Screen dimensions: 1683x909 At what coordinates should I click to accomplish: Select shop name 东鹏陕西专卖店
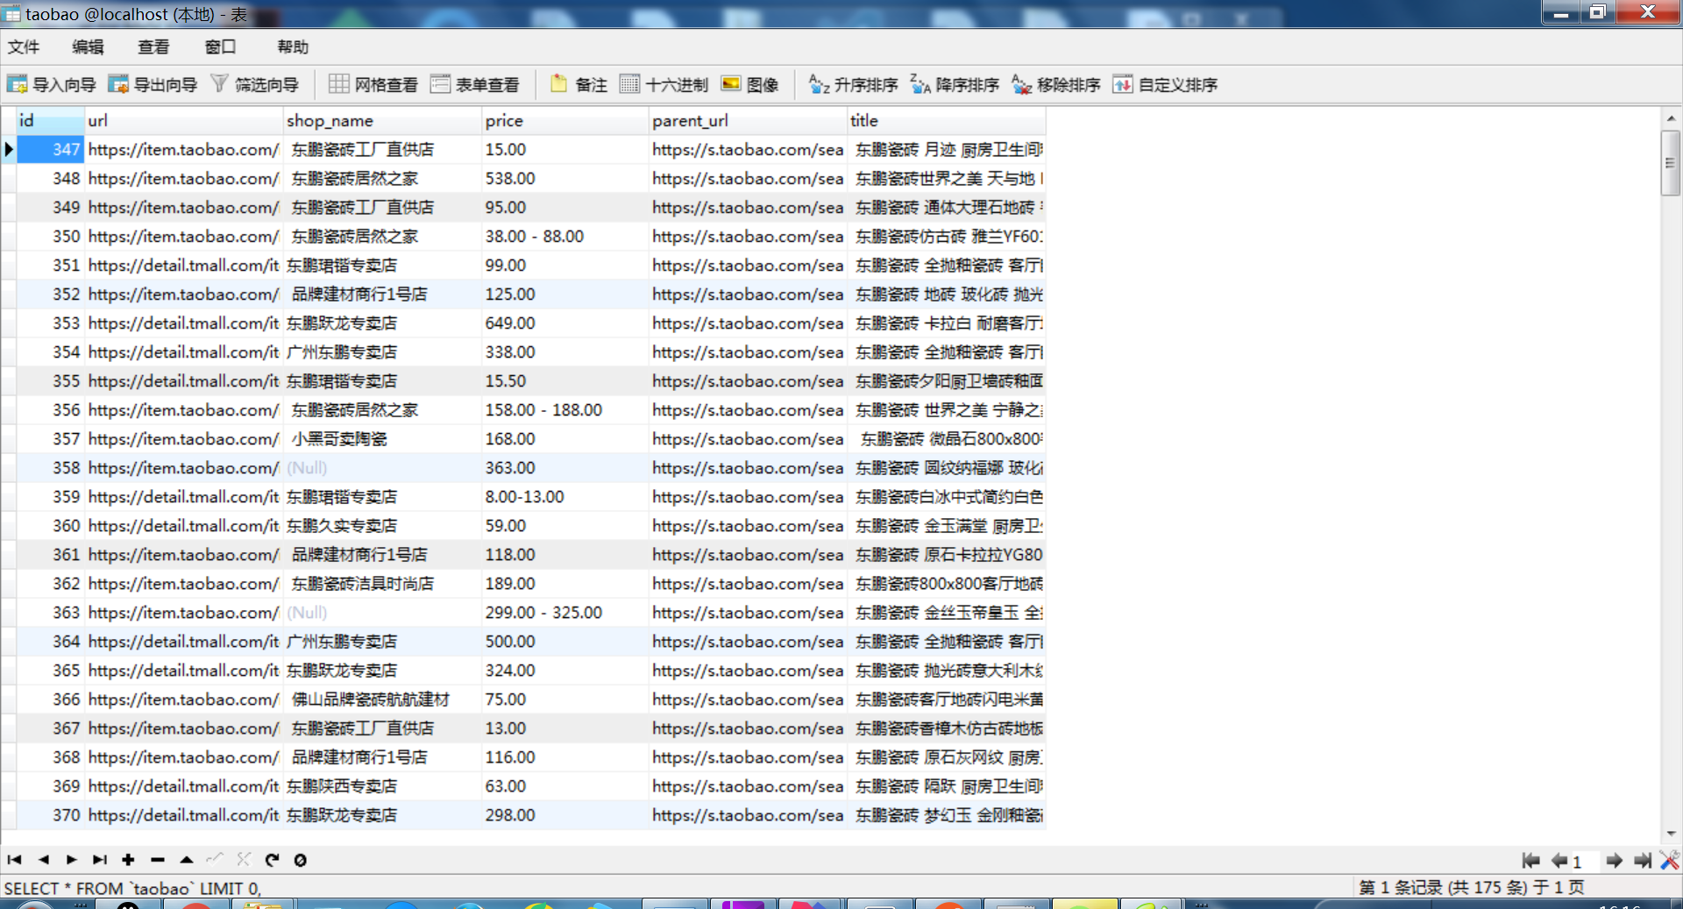pos(382,785)
